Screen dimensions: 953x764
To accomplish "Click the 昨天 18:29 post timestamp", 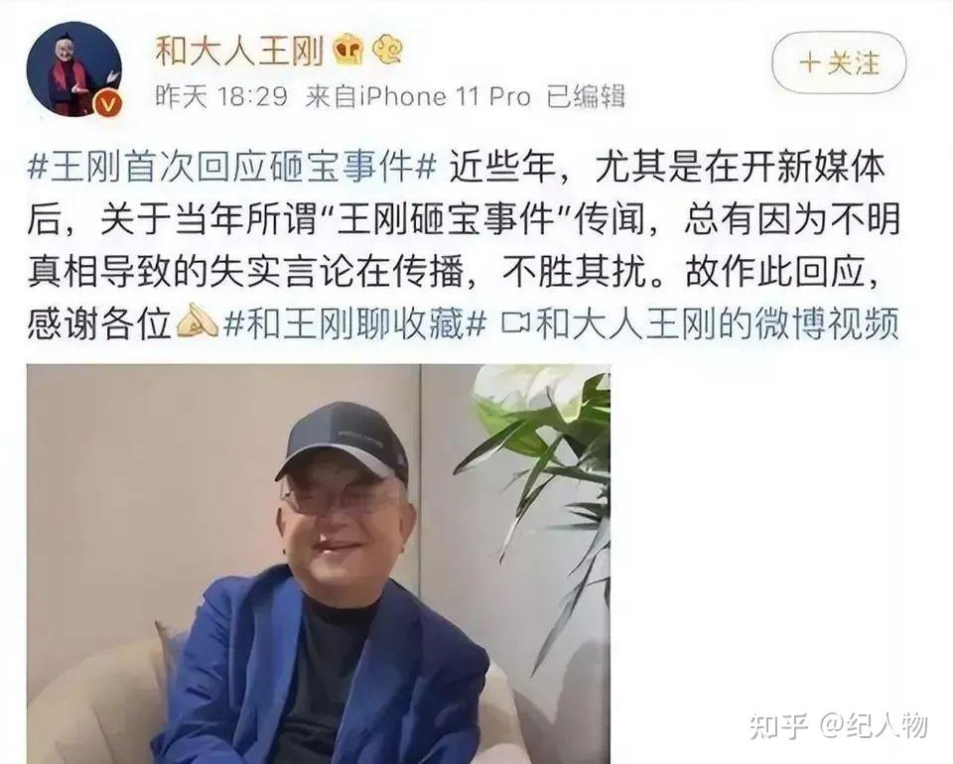I will (x=221, y=96).
